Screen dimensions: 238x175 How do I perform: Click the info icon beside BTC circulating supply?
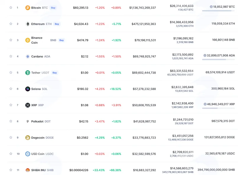pyautogui.click(x=211, y=7)
